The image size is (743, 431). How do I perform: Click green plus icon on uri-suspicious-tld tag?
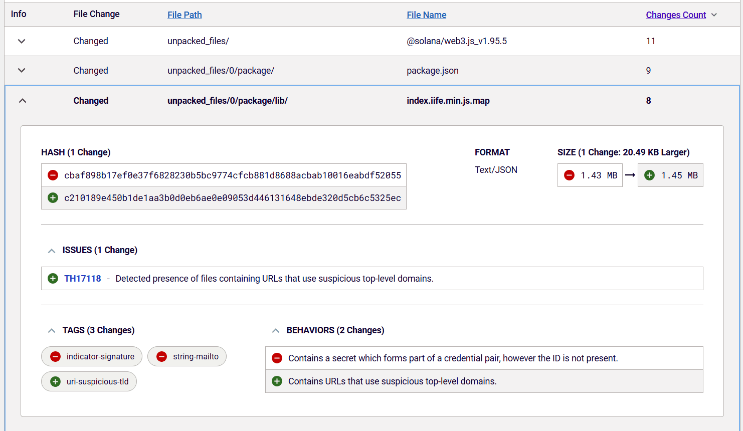(56, 382)
